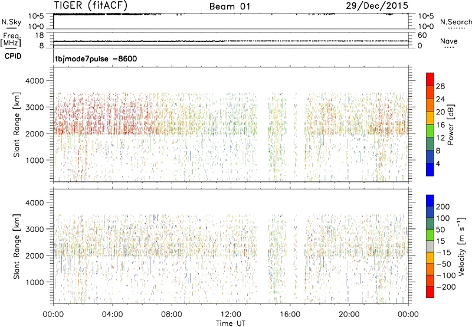Pick the Power colorbar segment between 4 and 8
Screen dimensions: 472x327
point(430,156)
